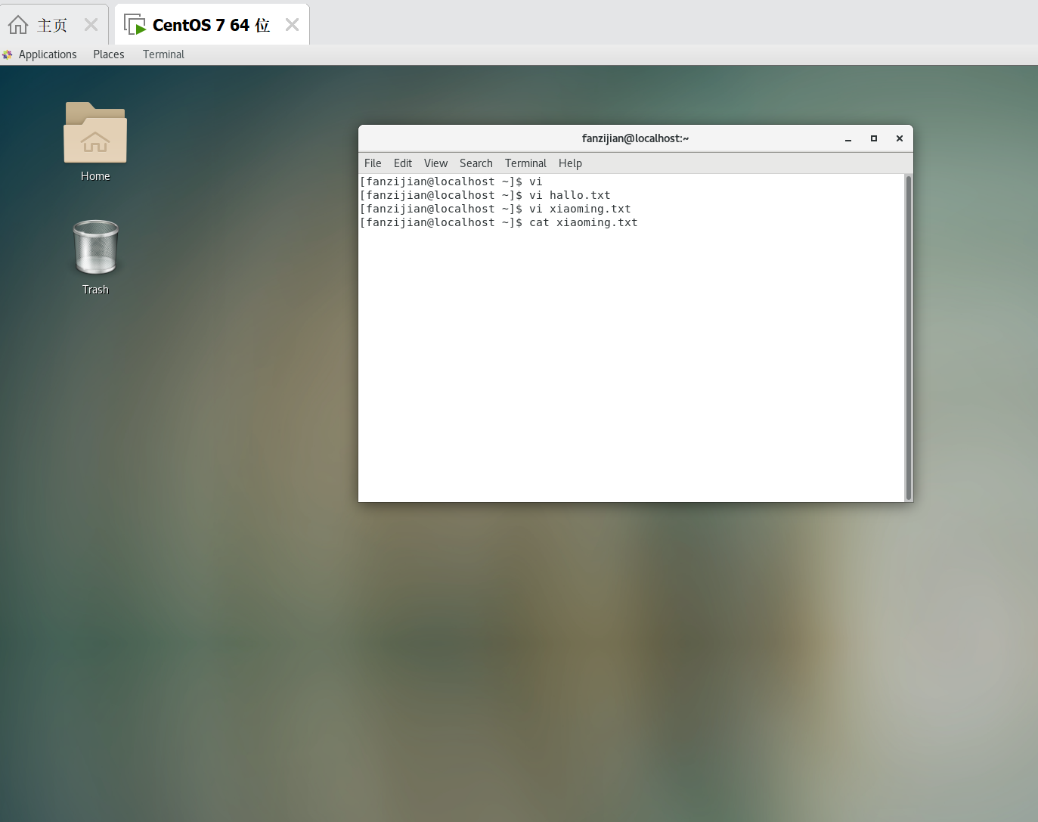This screenshot has height=822, width=1038.
Task: Minimize the terminal window
Action: pyautogui.click(x=848, y=139)
